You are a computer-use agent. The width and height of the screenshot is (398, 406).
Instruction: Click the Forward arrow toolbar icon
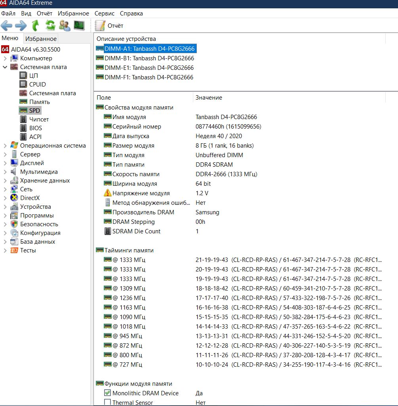(x=21, y=26)
